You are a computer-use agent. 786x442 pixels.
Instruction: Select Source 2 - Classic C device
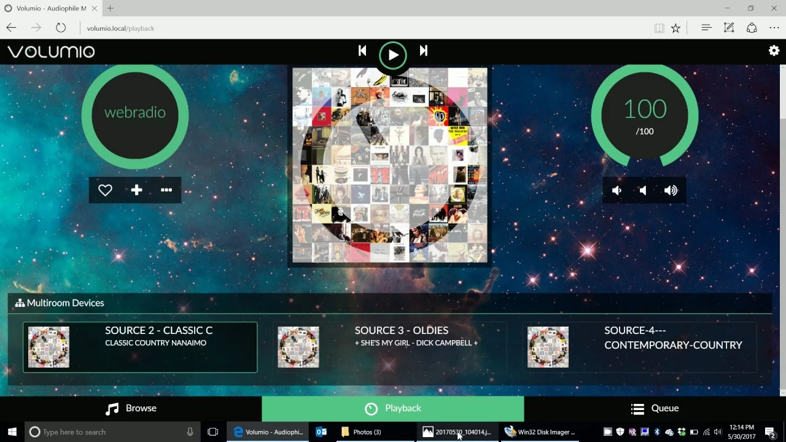pos(140,347)
